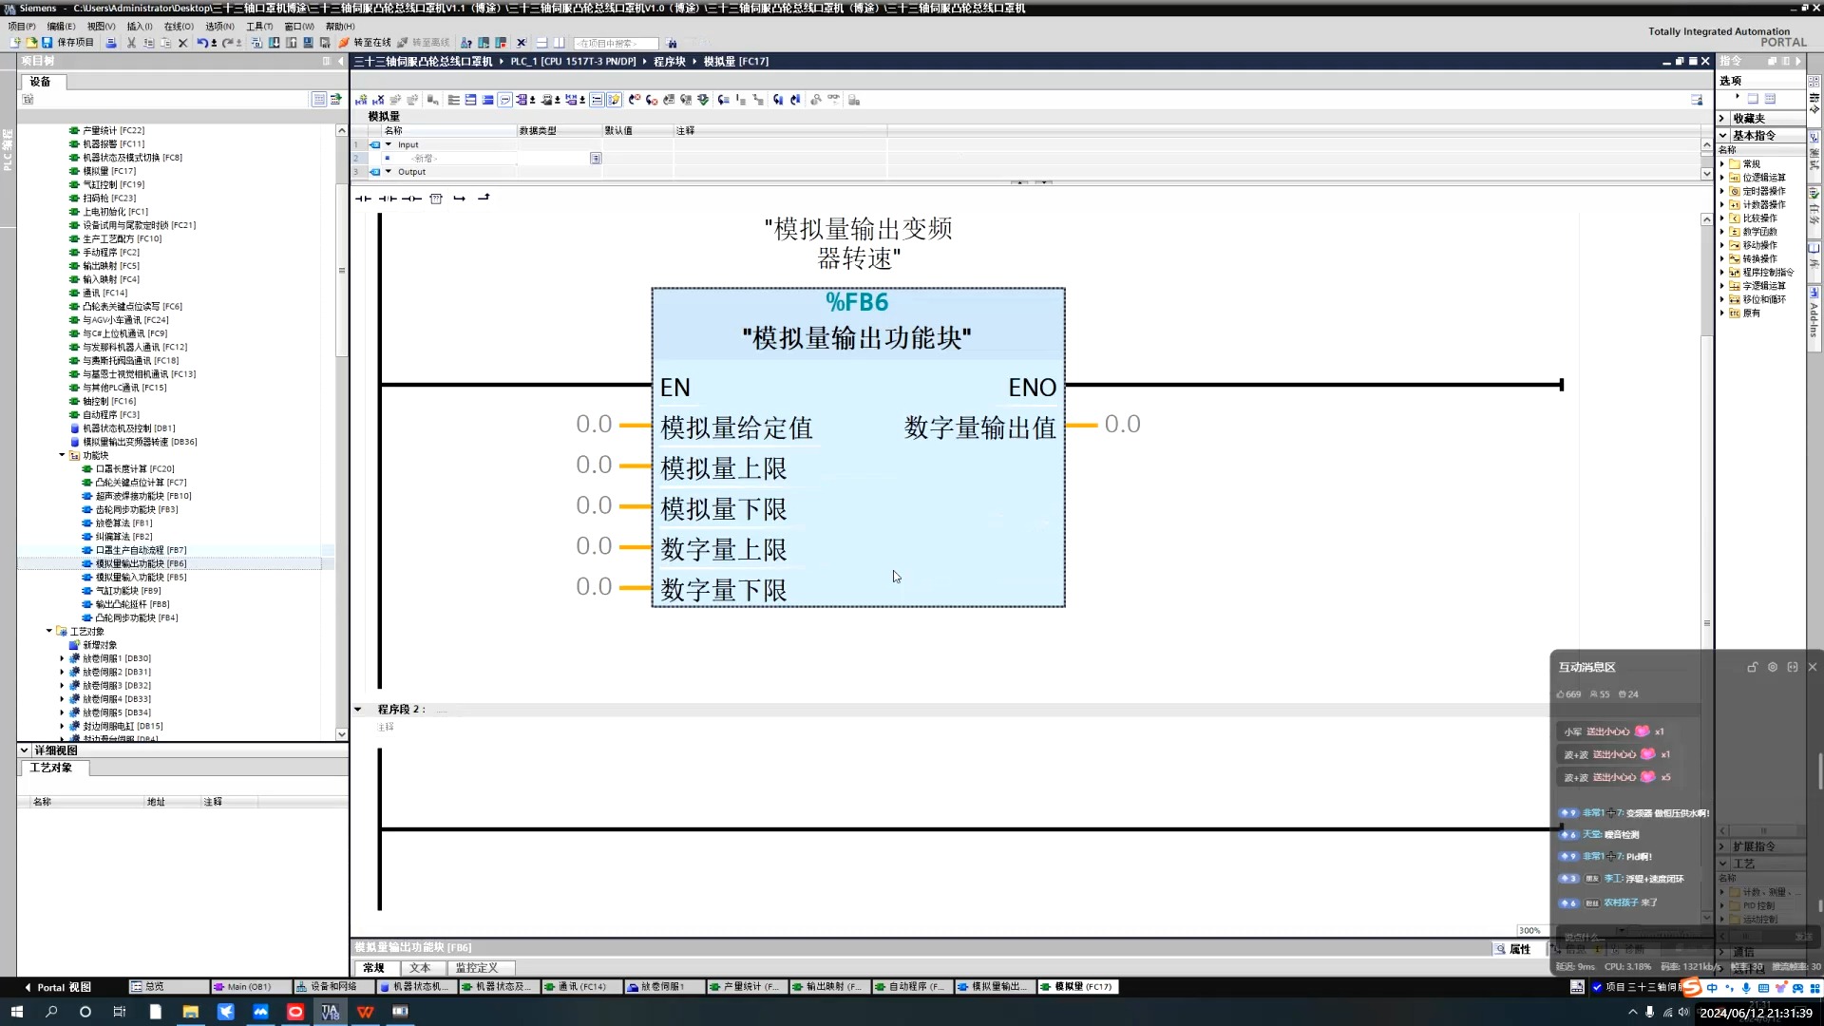This screenshot has height=1026, width=1824.
Task: Click the highlighted favorites star icon in editor toolbar
Action: tap(614, 100)
